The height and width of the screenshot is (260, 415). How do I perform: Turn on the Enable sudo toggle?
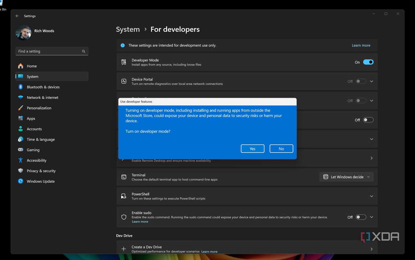360,217
